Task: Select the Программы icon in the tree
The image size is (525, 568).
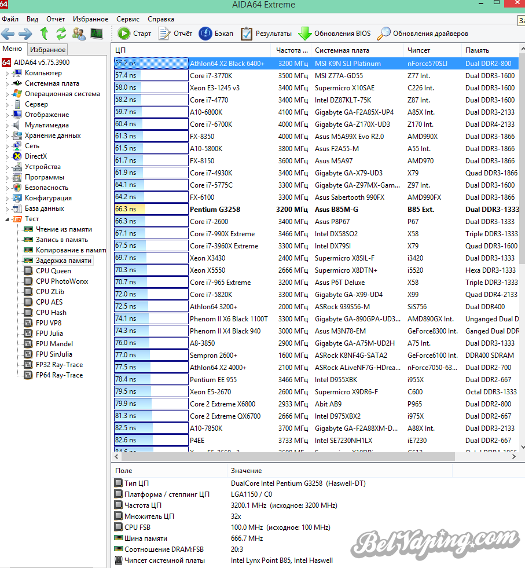Action: click(x=17, y=178)
